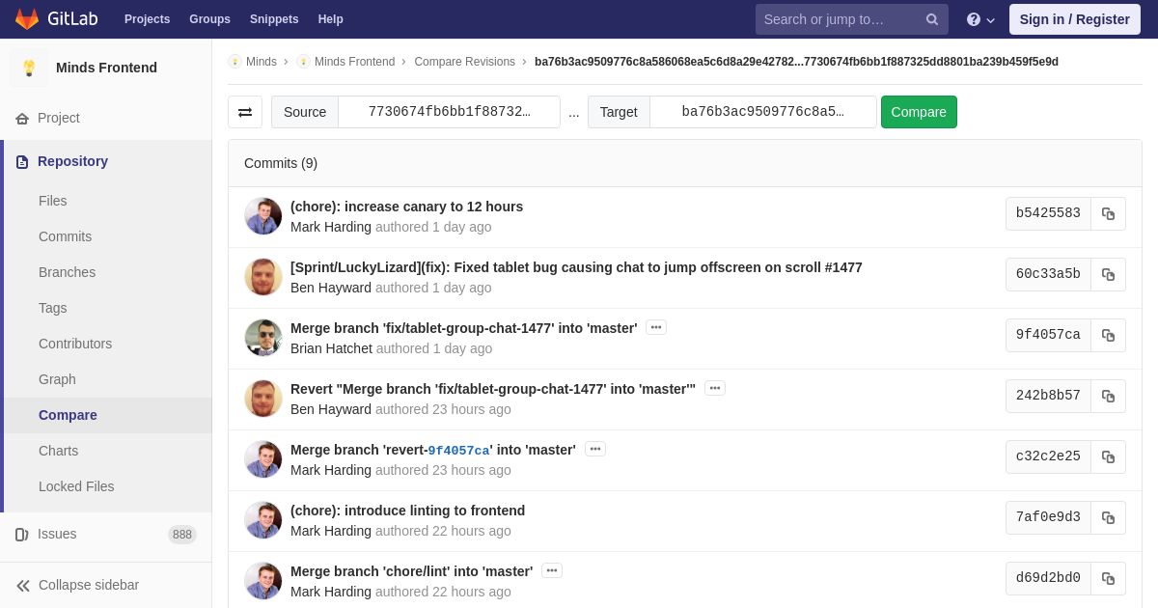Click the Issues icon in sidebar
Screen dimensions: 1158x608
click(x=22, y=534)
